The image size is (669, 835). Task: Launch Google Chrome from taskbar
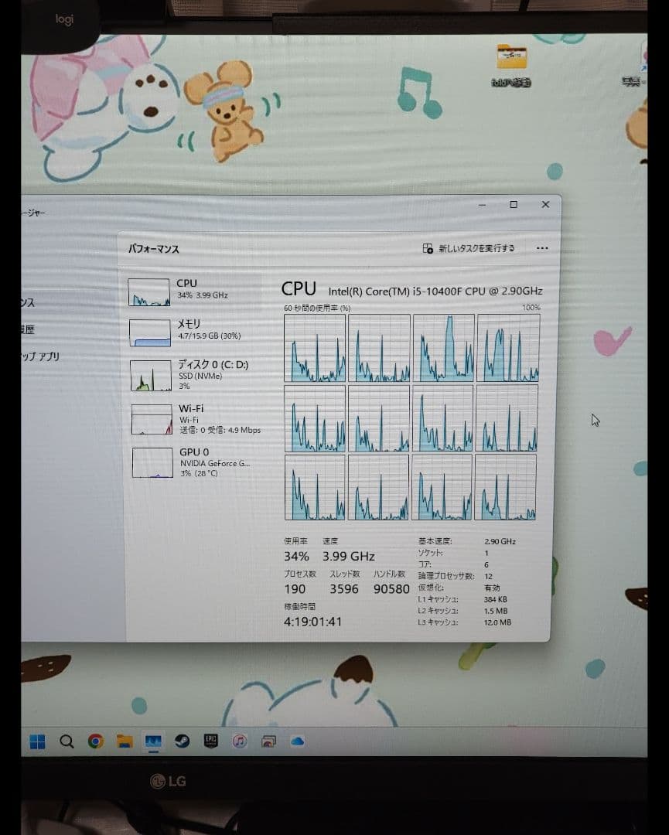96,741
